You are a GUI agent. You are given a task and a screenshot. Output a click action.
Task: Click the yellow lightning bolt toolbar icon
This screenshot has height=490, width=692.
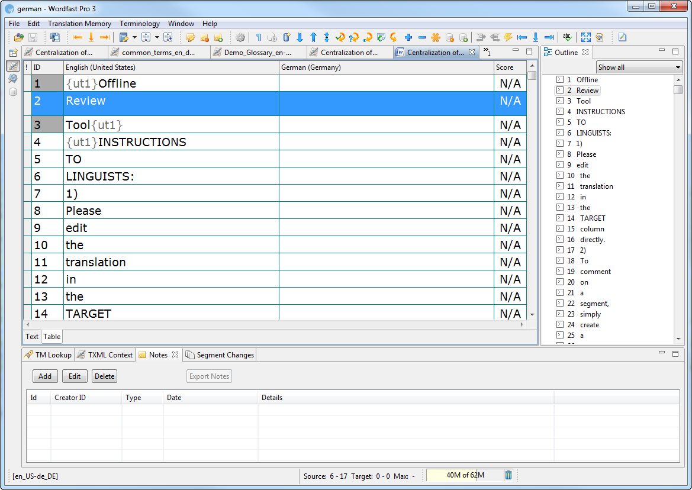coord(508,37)
